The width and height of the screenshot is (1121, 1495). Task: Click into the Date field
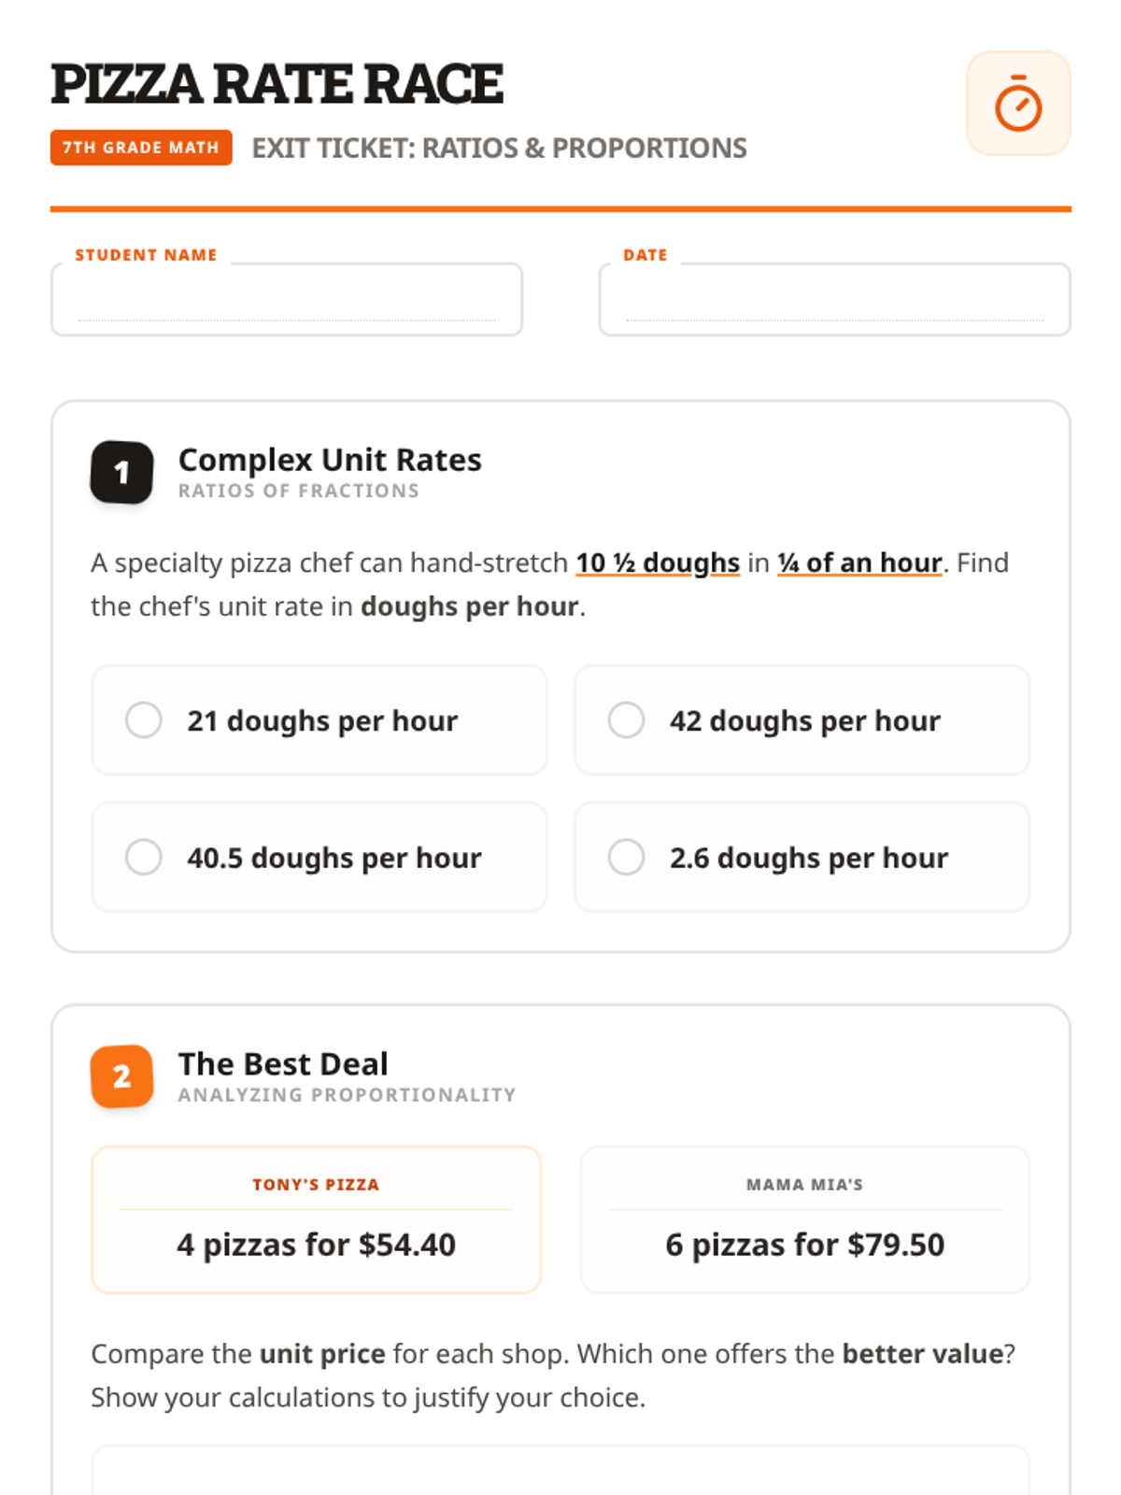[x=834, y=302]
